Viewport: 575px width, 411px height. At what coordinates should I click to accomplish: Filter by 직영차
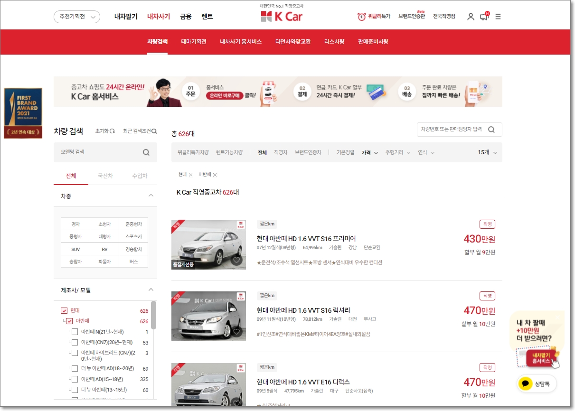coord(281,153)
